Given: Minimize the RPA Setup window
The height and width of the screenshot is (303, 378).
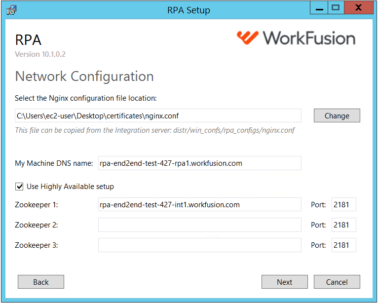Looking at the screenshot, I should 319,8.
